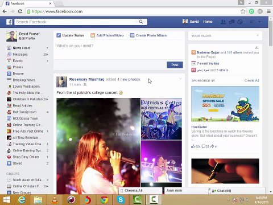This screenshot has height=205, width=273.
Task: Click Create Ad link
Action: pos(251,81)
